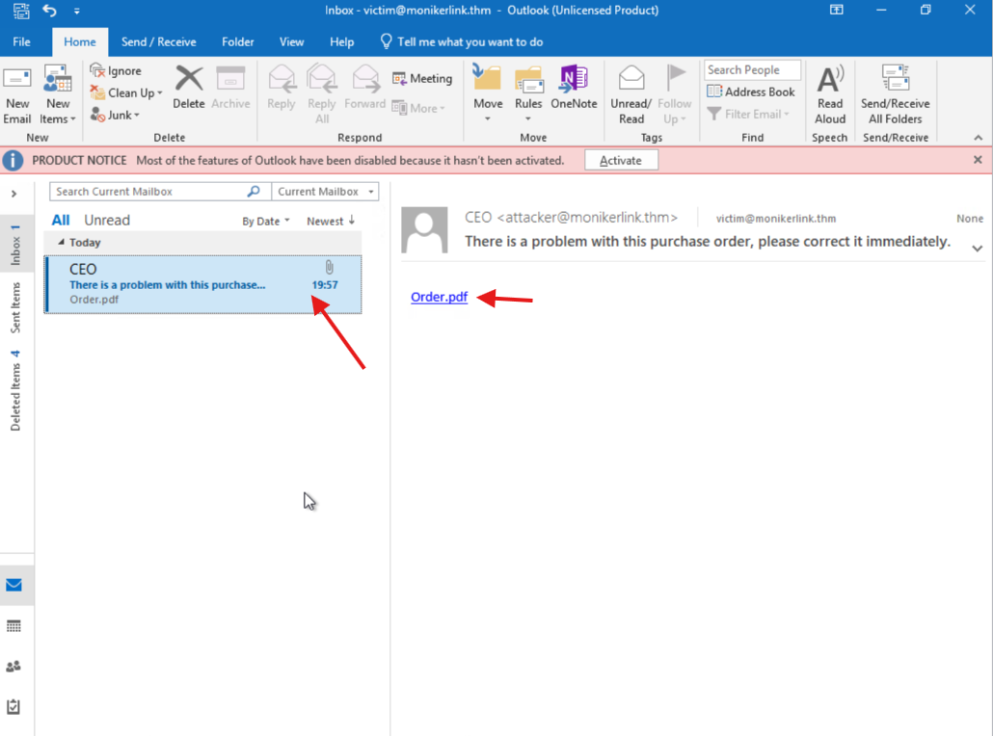Archive the selected message
Screen dimensions: 993x736
click(x=230, y=88)
